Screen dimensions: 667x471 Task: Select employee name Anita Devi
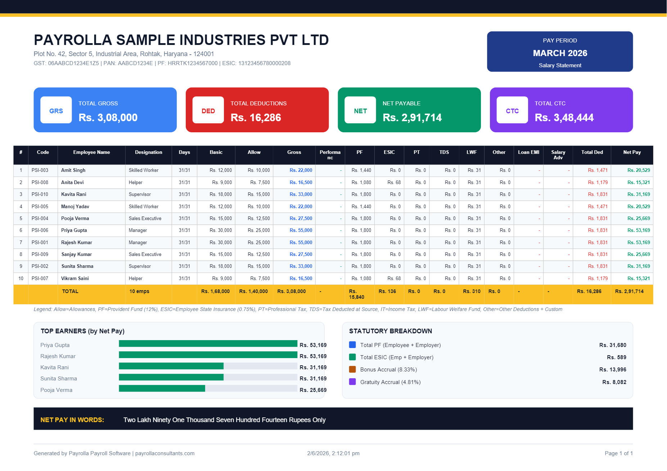(72, 182)
